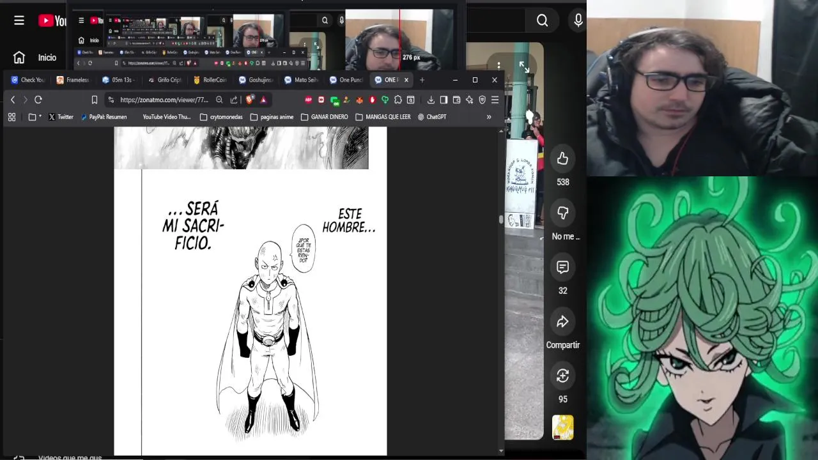Expand the MANGAS QUE LEER folder
Viewport: 818px width, 460px height.
coord(383,117)
